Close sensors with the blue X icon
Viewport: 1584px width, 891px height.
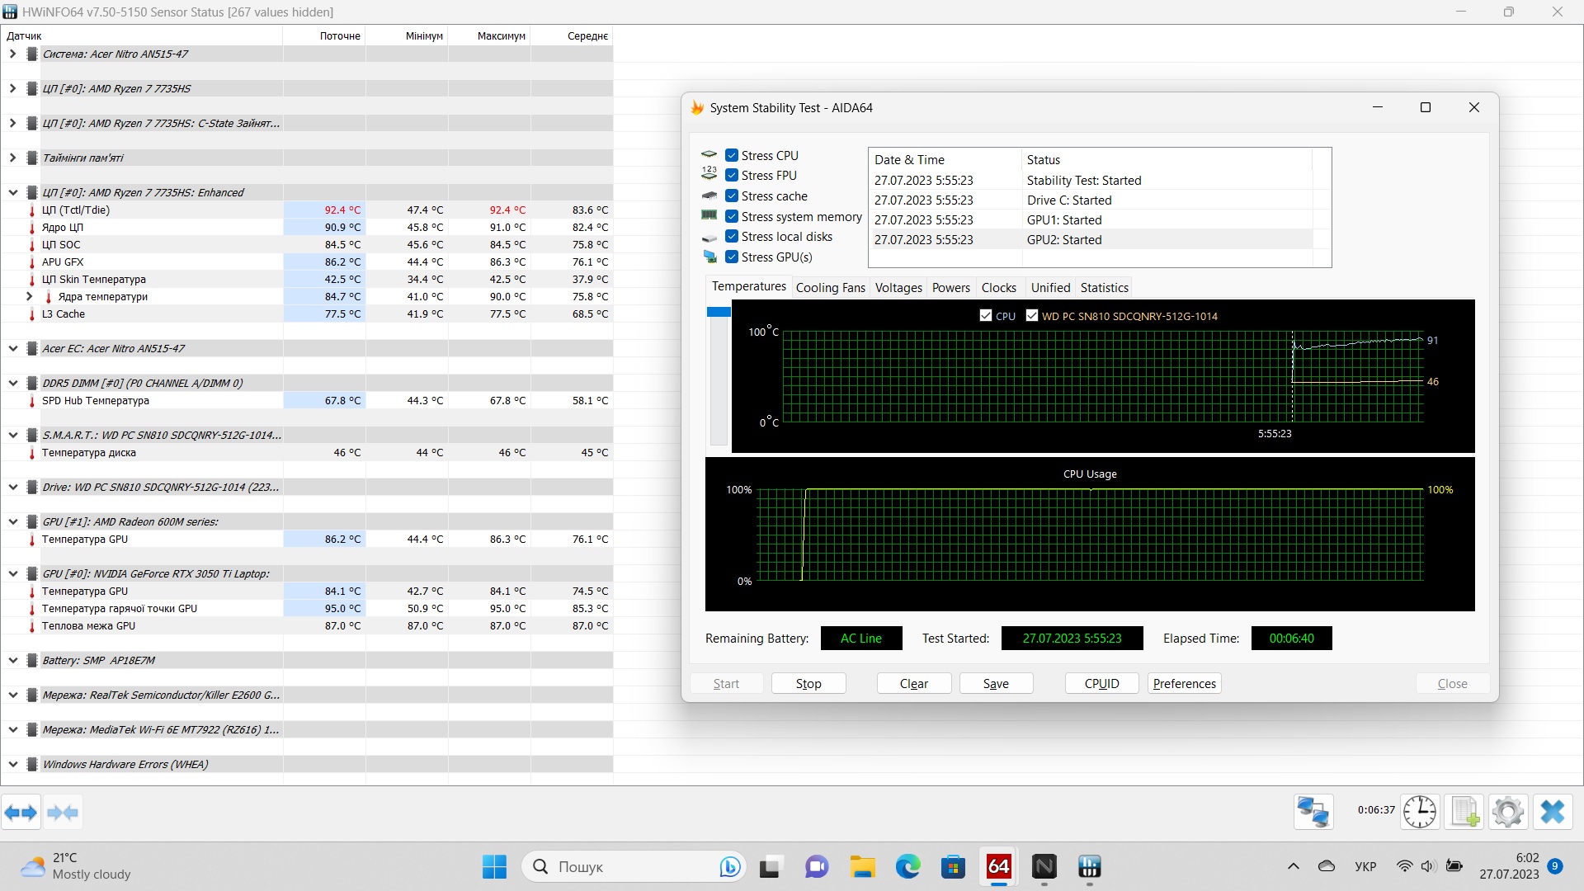1553,812
